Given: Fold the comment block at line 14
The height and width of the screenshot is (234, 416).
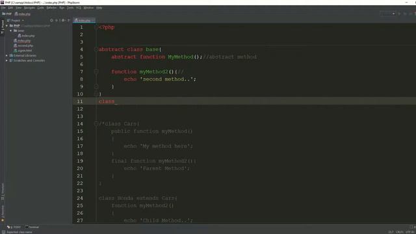Looking at the screenshot, I should [x=96, y=123].
